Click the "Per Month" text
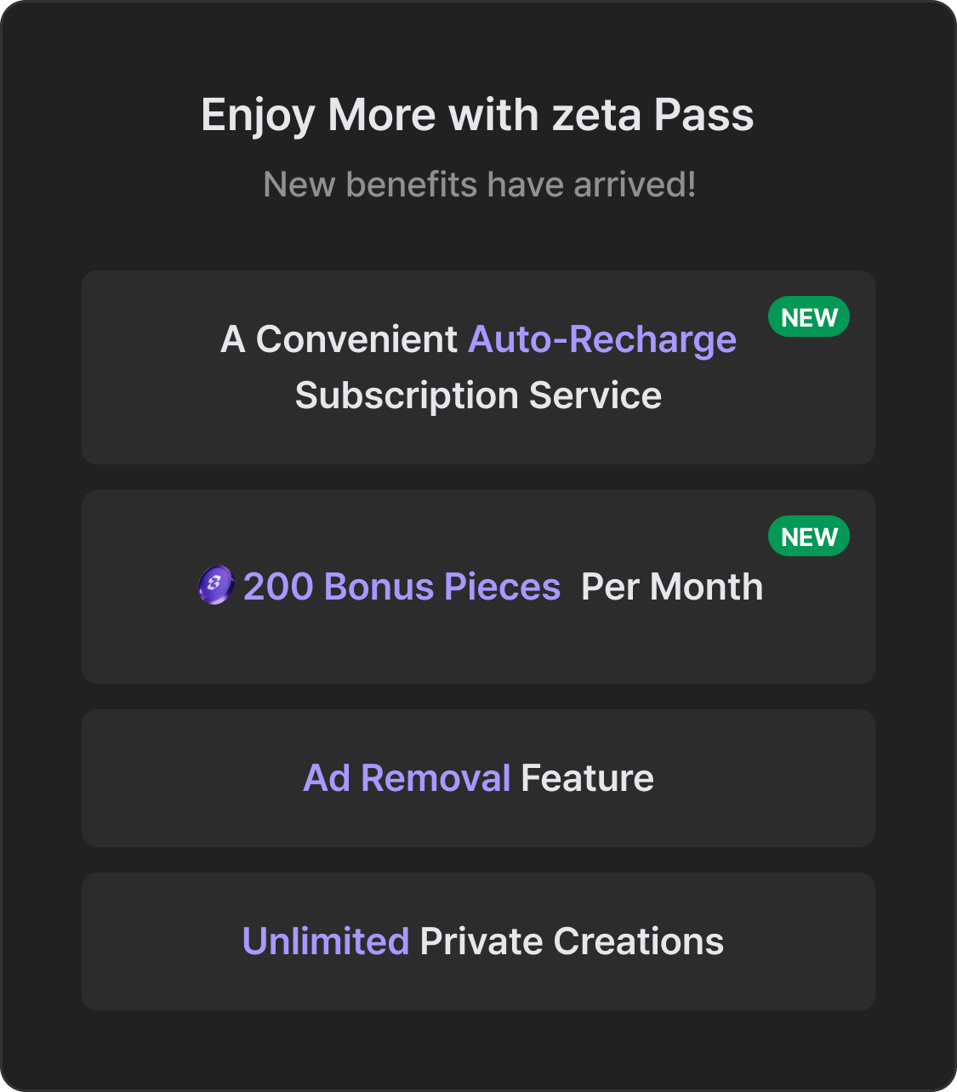Image resolution: width=957 pixels, height=1092 pixels. pos(672,587)
